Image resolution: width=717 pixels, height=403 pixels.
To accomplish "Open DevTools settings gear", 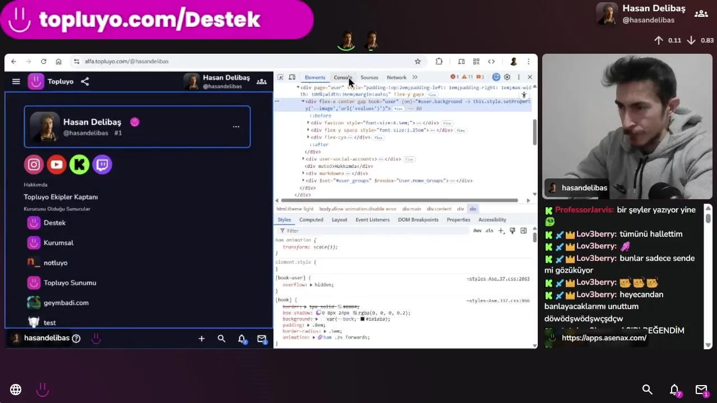I will [507, 77].
